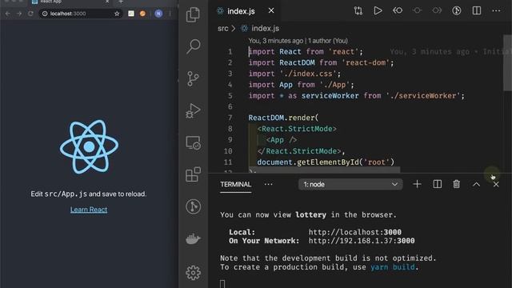This screenshot has height=288, width=512.
Task: Select the React App browser tab
Action: click(x=70, y=2)
